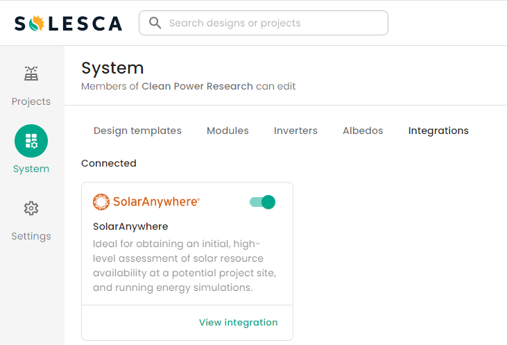Go to the Inverters tab
The width and height of the screenshot is (507, 345).
point(295,131)
